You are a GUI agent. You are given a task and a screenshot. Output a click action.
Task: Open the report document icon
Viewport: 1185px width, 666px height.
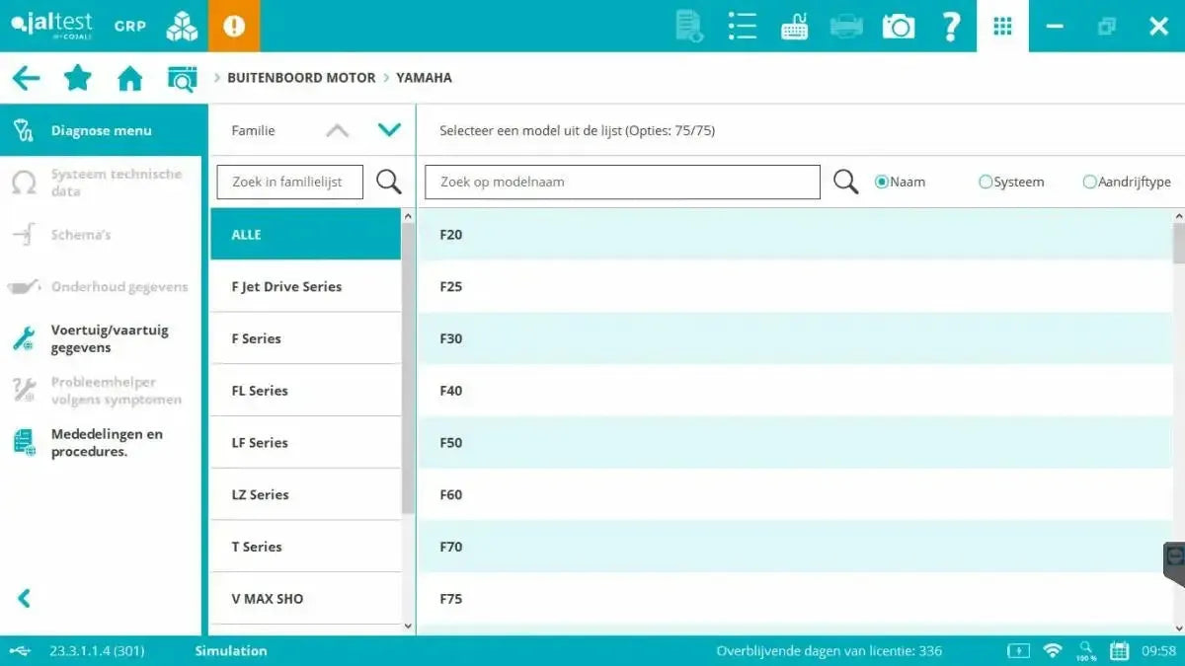coord(688,26)
